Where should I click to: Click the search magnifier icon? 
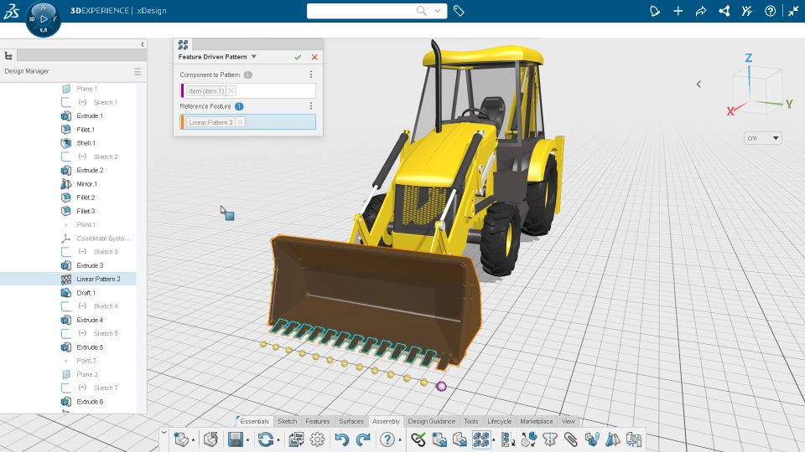pyautogui.click(x=422, y=11)
